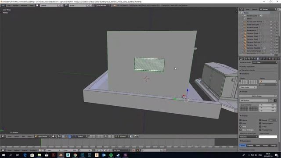Open the Windows Start menu
Image resolution: width=281 pixels, height=158 pixels.
tap(4, 155)
